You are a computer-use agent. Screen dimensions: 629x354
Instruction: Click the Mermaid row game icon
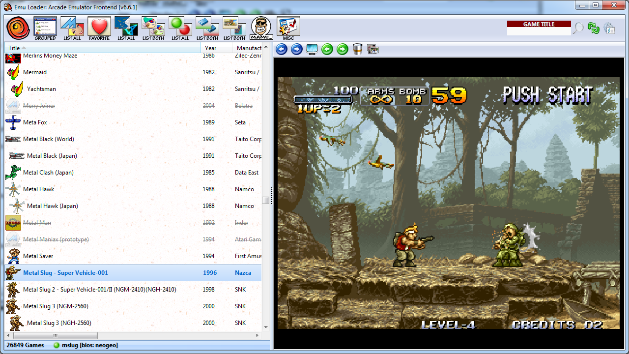(x=13, y=72)
